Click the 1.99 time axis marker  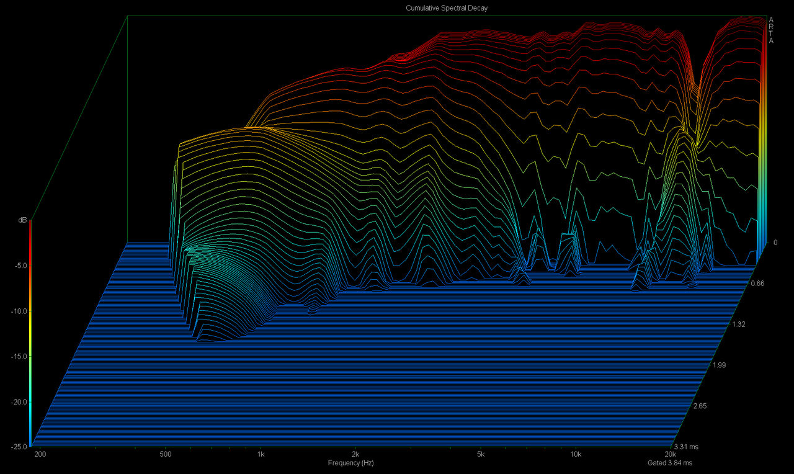pyautogui.click(x=718, y=365)
